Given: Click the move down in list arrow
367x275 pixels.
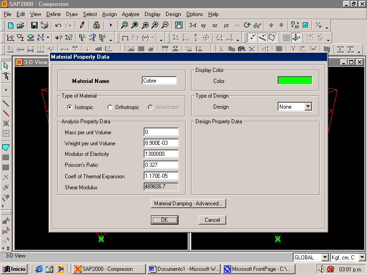Looking at the screenshot, I should tap(282, 25).
